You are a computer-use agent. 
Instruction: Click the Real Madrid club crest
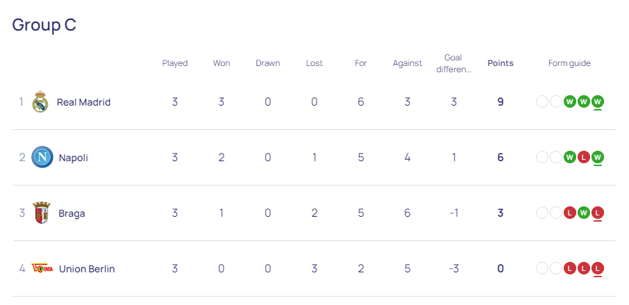40,102
